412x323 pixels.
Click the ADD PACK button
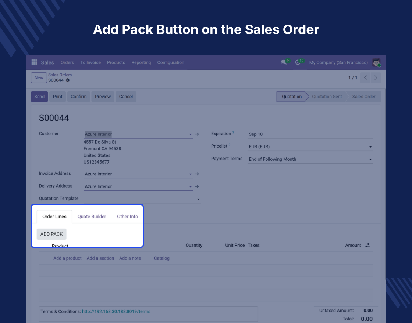pyautogui.click(x=51, y=234)
